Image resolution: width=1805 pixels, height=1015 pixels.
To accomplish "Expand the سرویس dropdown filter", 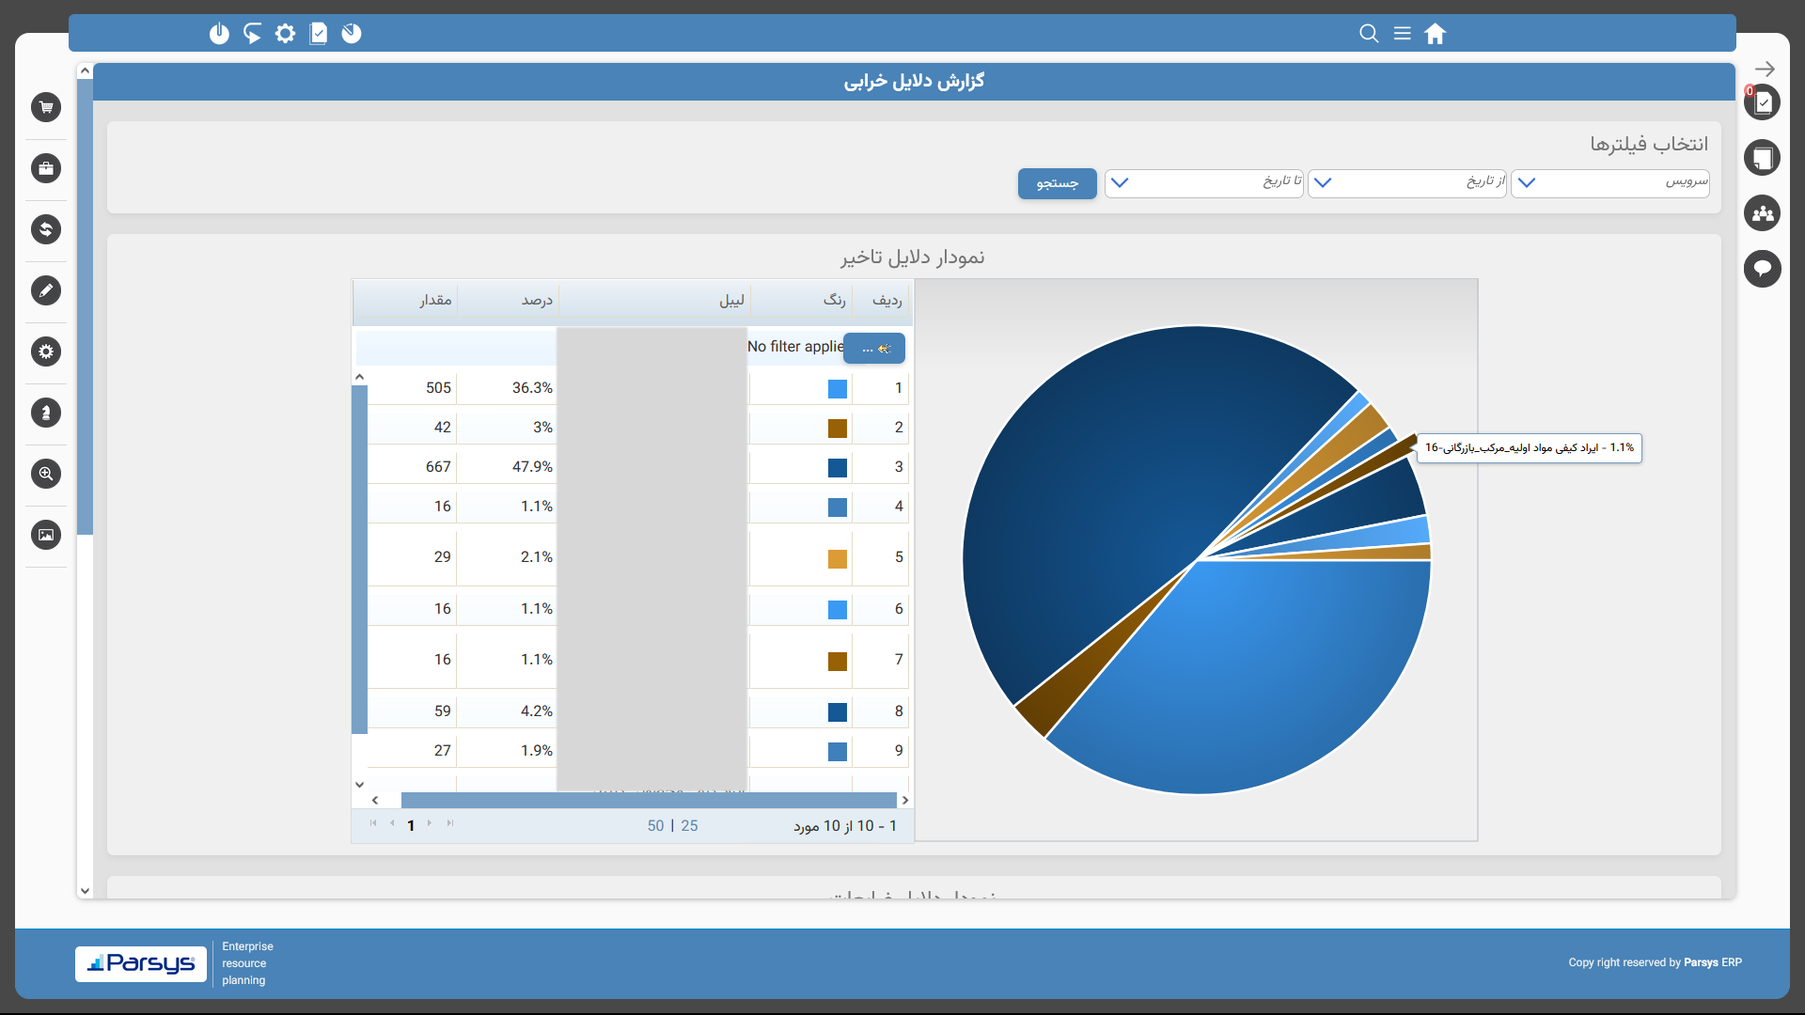I will coord(1527,182).
